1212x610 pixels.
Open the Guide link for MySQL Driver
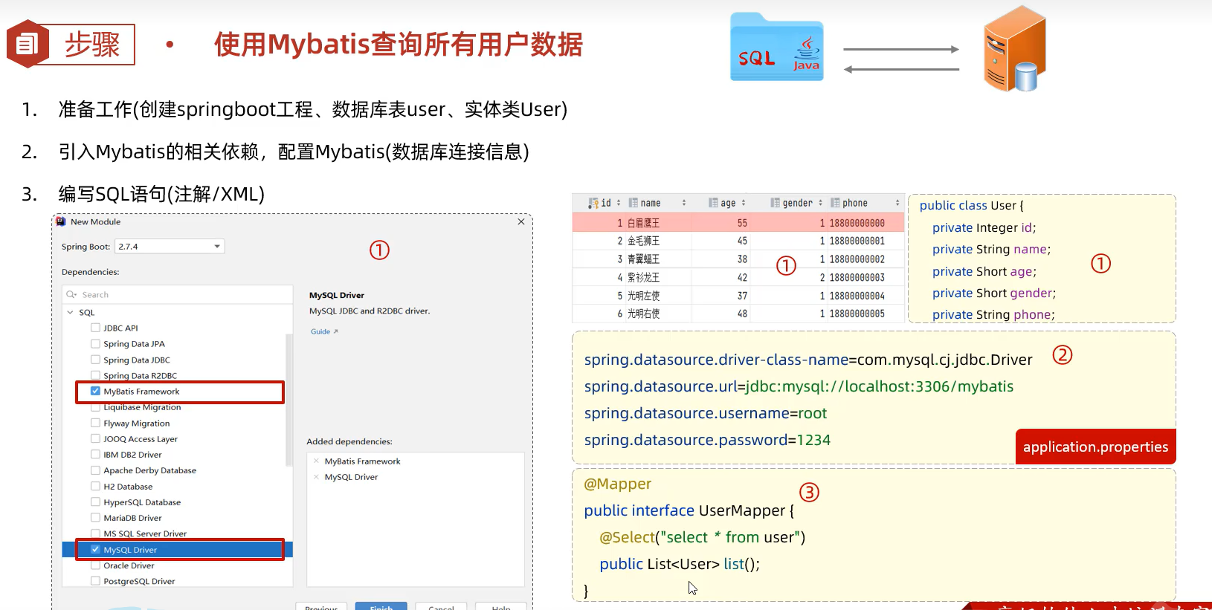pyautogui.click(x=324, y=331)
